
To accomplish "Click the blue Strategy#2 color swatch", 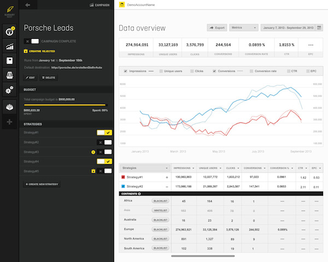I will pyautogui.click(x=123, y=187).
